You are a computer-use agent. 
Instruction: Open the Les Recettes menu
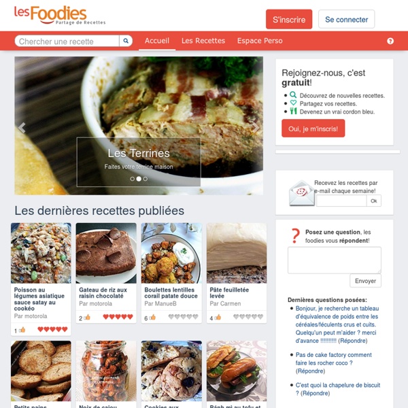203,41
